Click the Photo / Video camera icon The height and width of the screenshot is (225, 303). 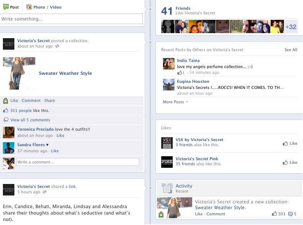(x=29, y=7)
